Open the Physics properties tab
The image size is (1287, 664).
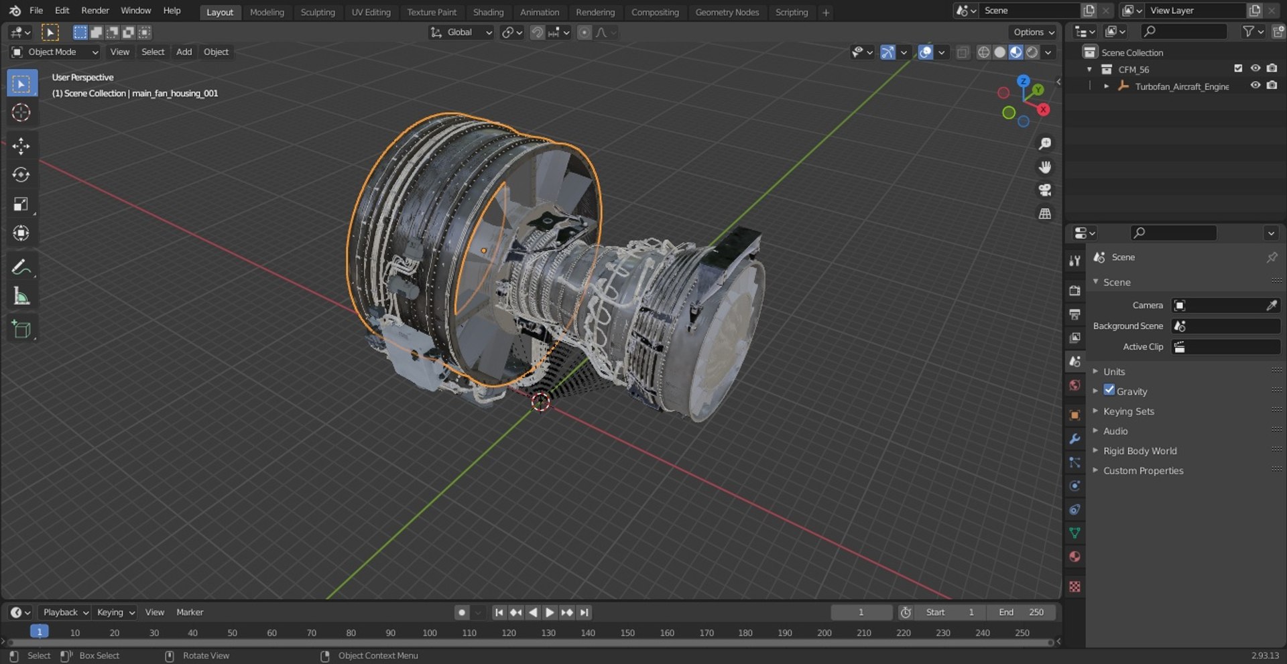coord(1075,486)
